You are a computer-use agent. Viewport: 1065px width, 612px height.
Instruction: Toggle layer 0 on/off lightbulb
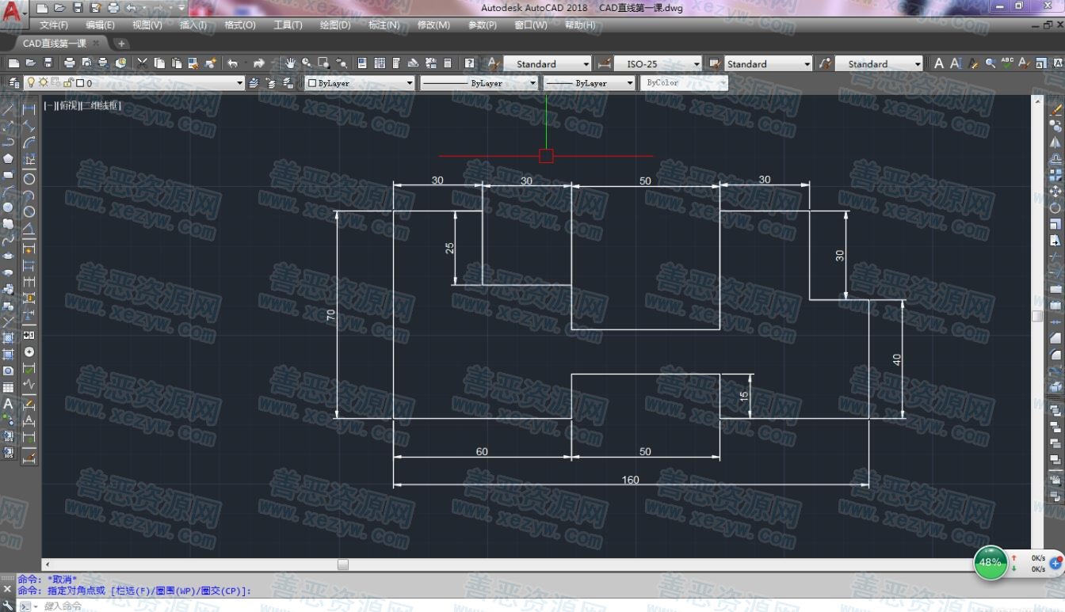[32, 82]
